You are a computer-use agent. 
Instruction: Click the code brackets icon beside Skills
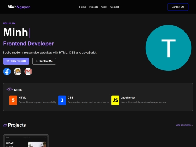point(9,90)
